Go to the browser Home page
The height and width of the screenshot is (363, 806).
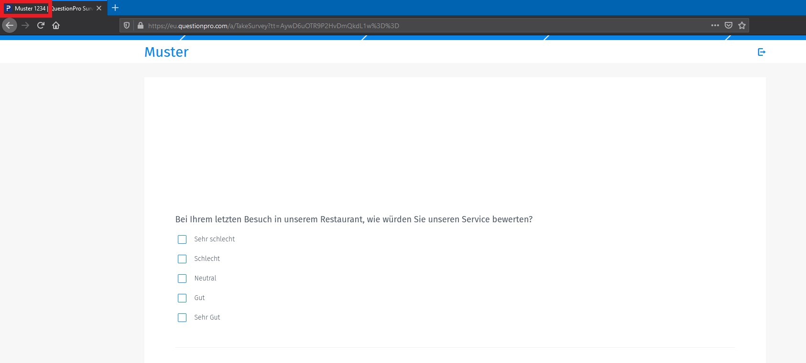56,25
